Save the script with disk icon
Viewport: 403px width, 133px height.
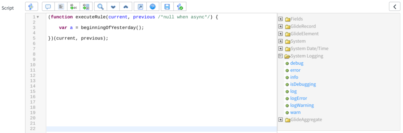(x=167, y=6)
